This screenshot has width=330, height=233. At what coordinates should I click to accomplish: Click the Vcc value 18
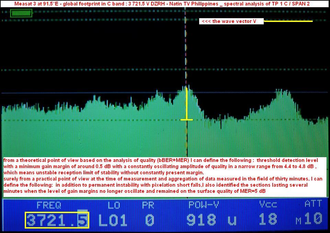[x=268, y=219]
